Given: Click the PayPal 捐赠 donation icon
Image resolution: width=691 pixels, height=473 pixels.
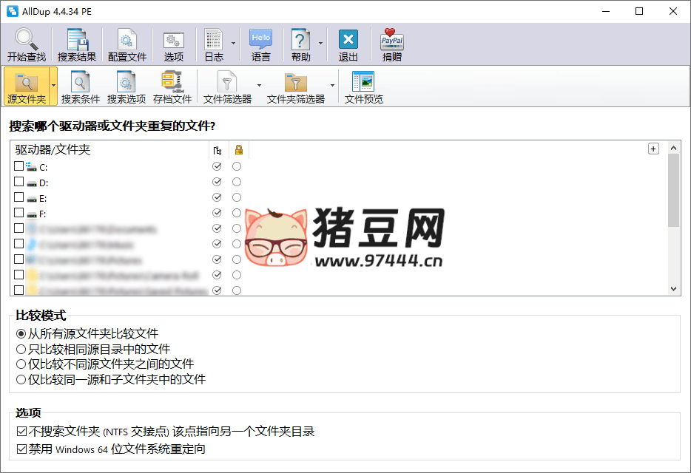Looking at the screenshot, I should [x=390, y=44].
